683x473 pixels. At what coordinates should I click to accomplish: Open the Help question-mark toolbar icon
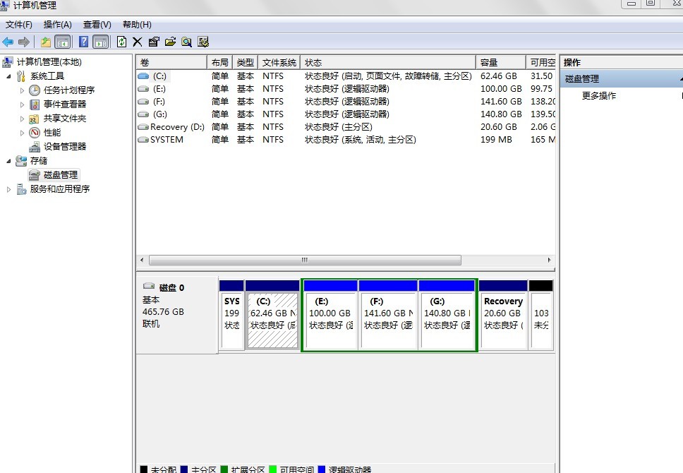(83, 42)
